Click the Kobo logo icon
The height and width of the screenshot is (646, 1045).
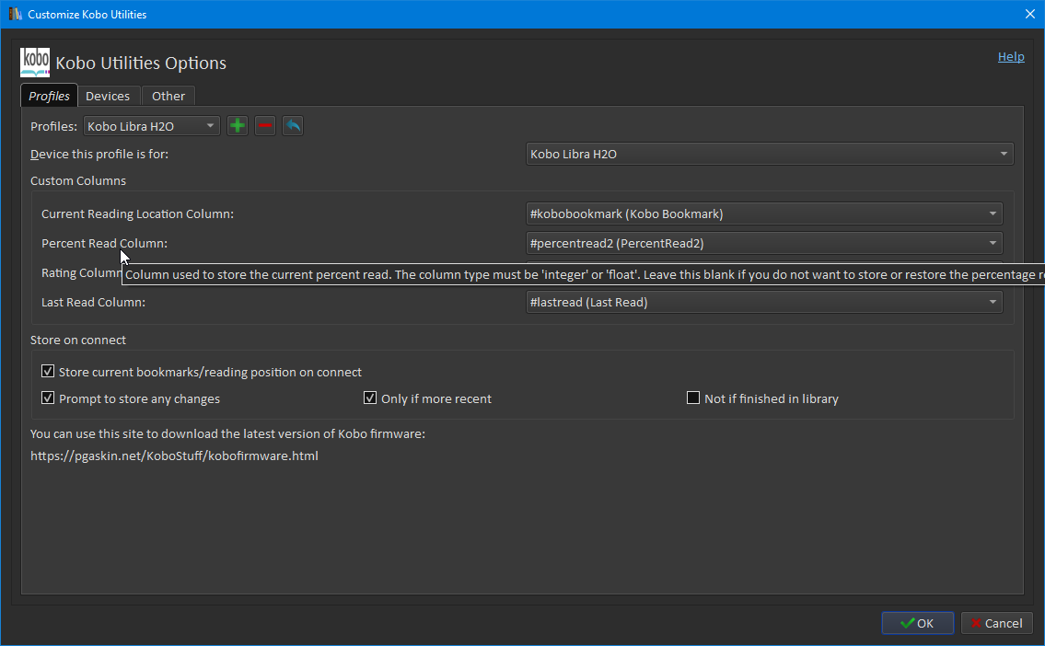pyautogui.click(x=35, y=63)
